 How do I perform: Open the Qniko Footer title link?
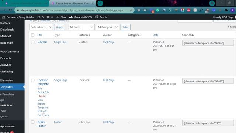[x=42, y=124]
